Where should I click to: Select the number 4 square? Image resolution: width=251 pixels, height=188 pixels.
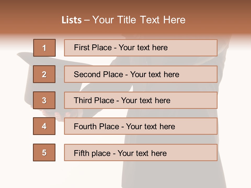tap(44, 126)
